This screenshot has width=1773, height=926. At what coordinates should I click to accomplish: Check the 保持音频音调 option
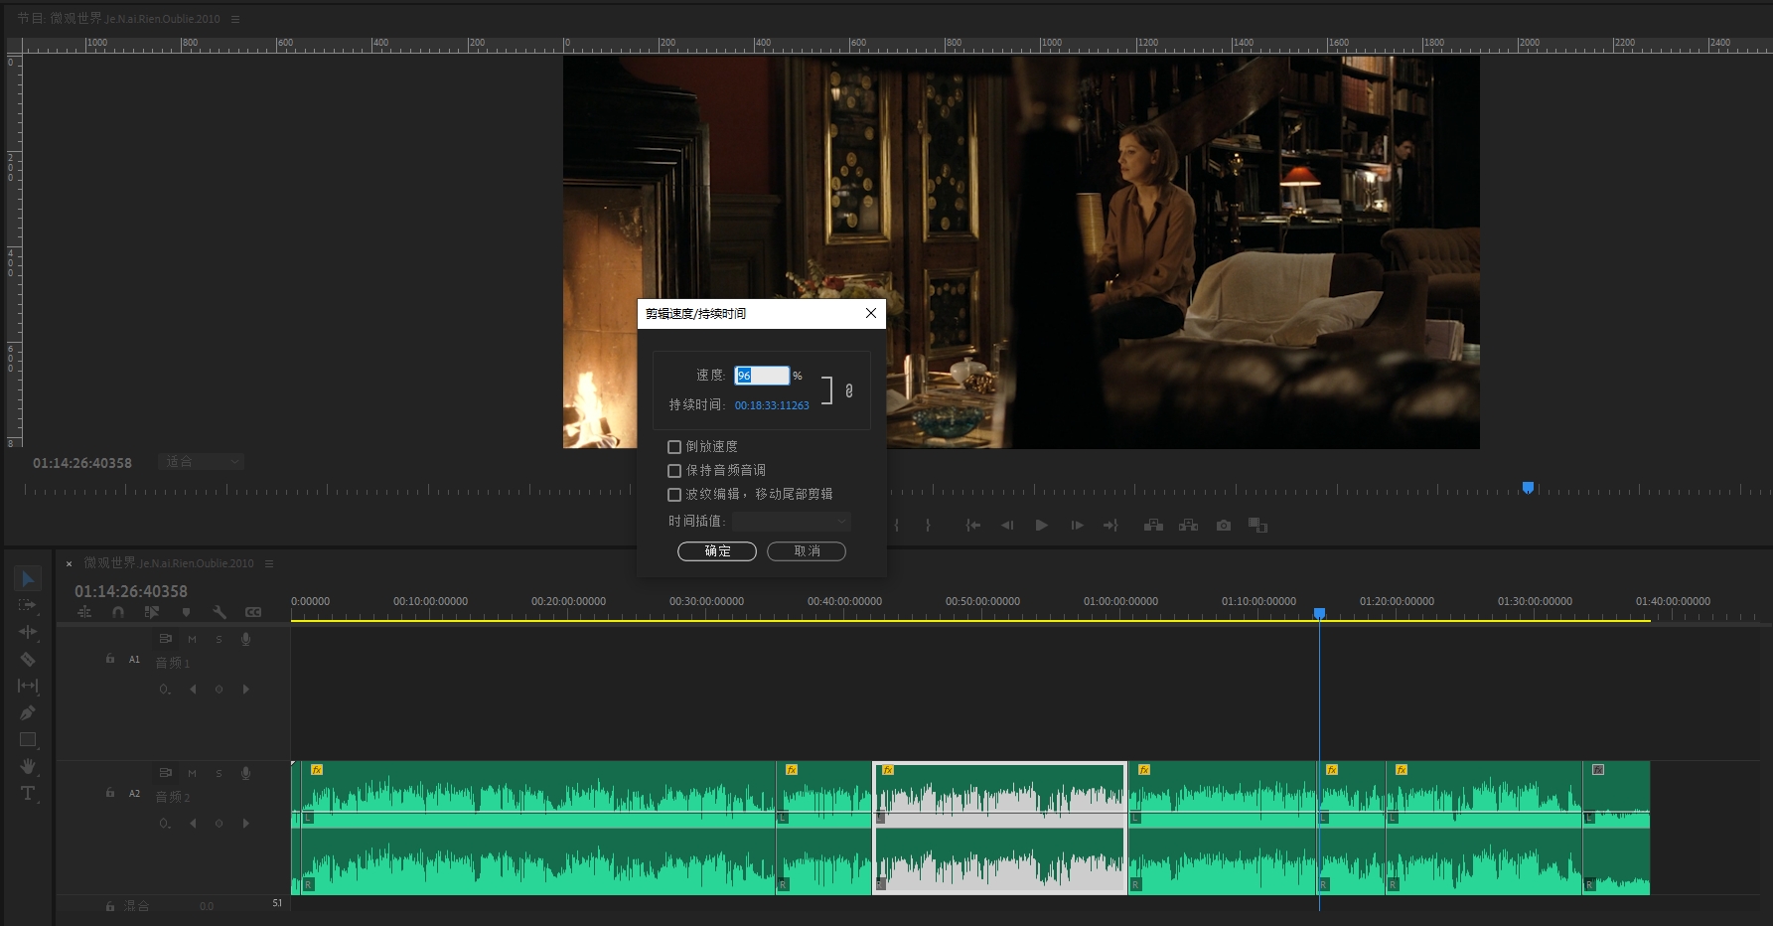coord(674,471)
